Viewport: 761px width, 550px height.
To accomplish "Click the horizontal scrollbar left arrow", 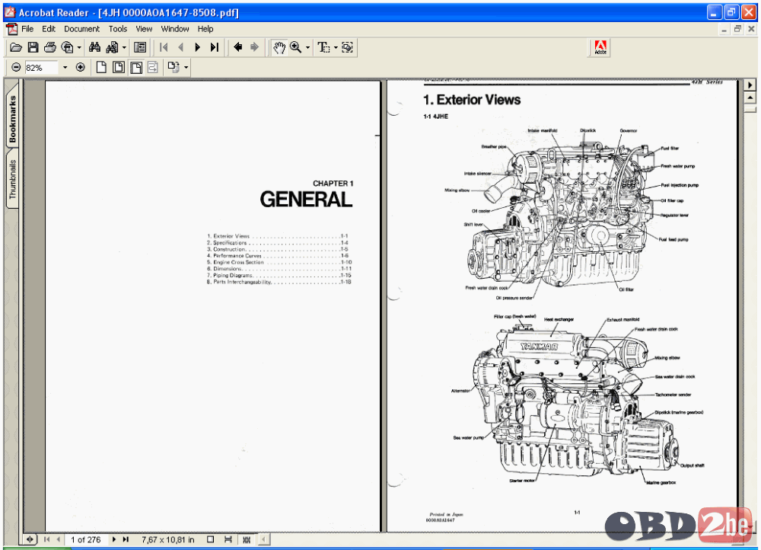I will click(263, 539).
